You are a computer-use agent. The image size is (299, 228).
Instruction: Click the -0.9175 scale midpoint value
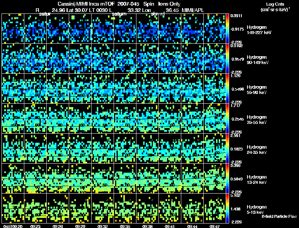point(237,30)
